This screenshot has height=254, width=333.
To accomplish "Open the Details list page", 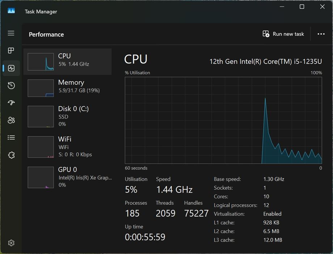I will (11, 138).
